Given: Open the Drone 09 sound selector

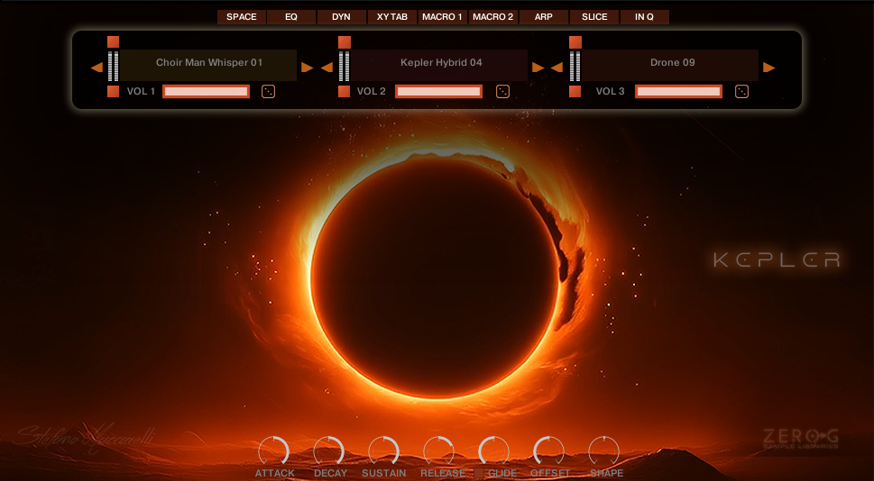Looking at the screenshot, I should click(672, 63).
